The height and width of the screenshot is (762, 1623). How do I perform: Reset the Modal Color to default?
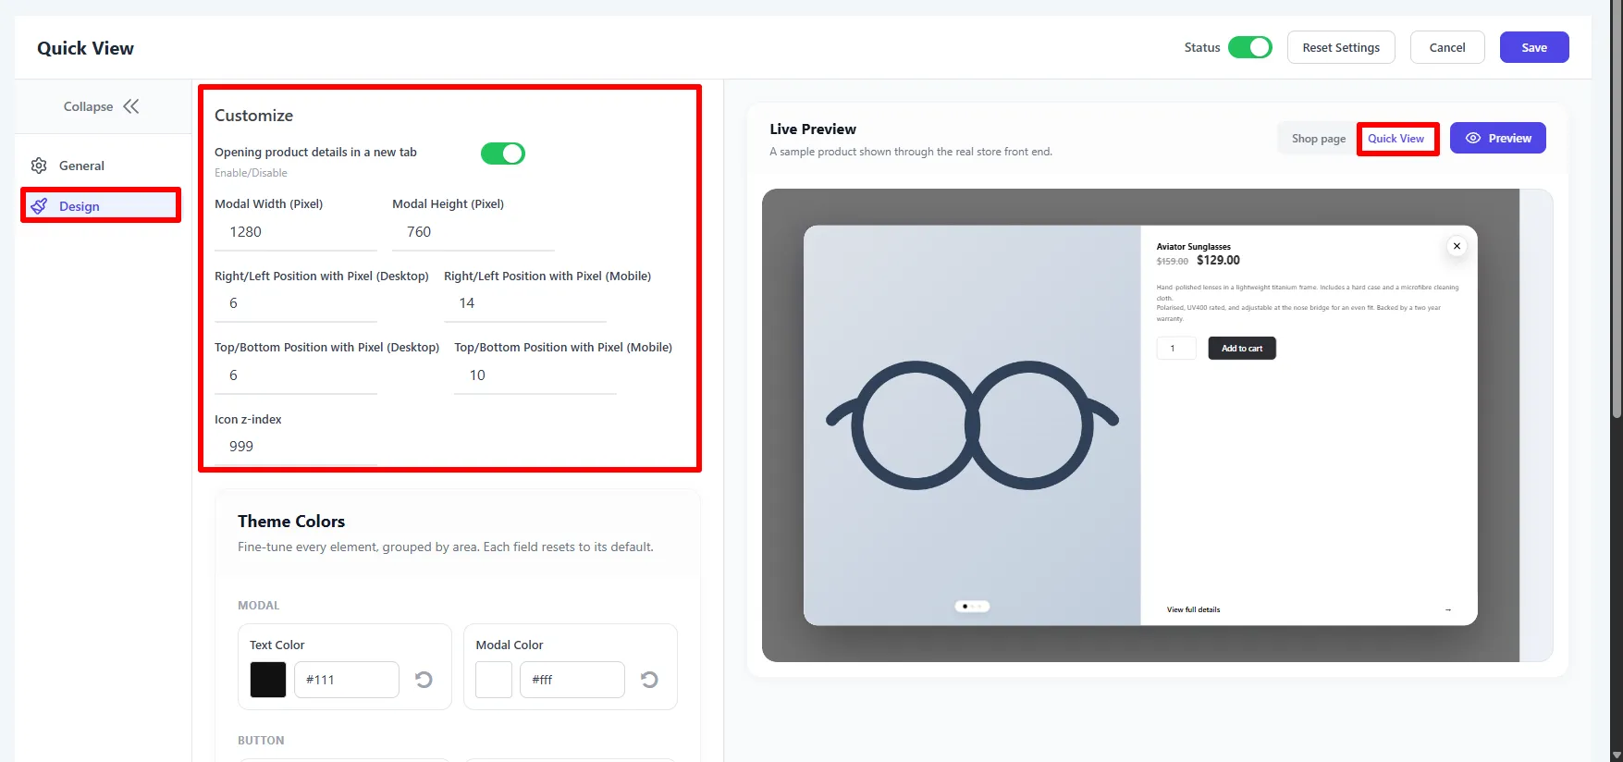tap(649, 680)
